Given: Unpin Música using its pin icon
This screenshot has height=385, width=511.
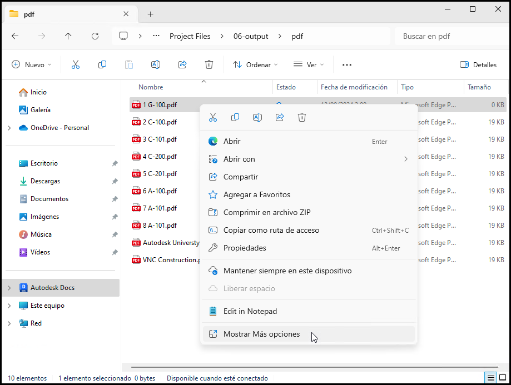Looking at the screenshot, I should [x=115, y=234].
